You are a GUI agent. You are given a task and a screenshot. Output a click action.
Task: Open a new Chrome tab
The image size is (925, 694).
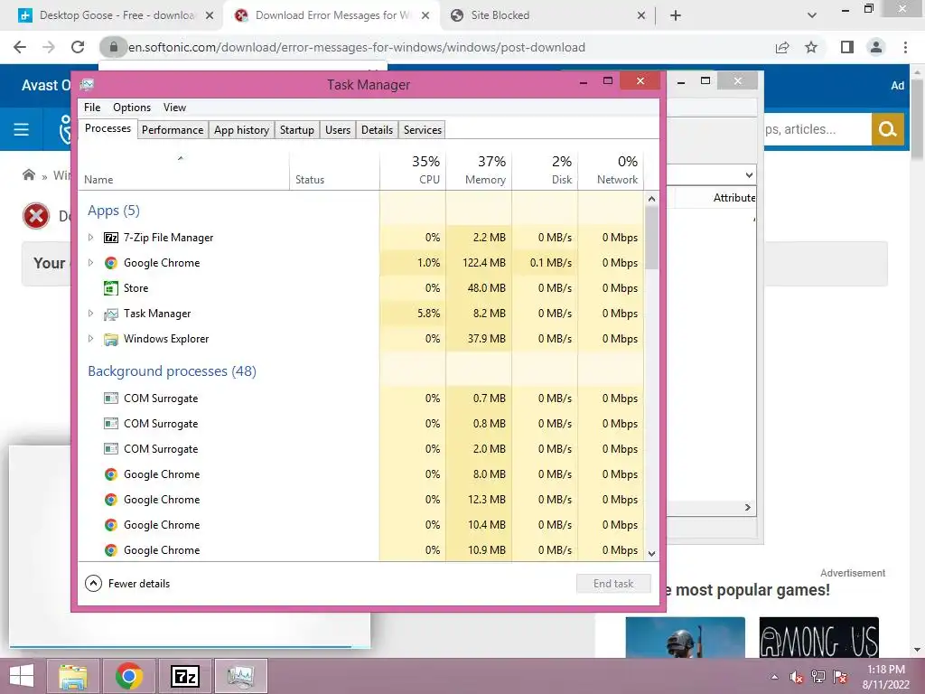(676, 15)
